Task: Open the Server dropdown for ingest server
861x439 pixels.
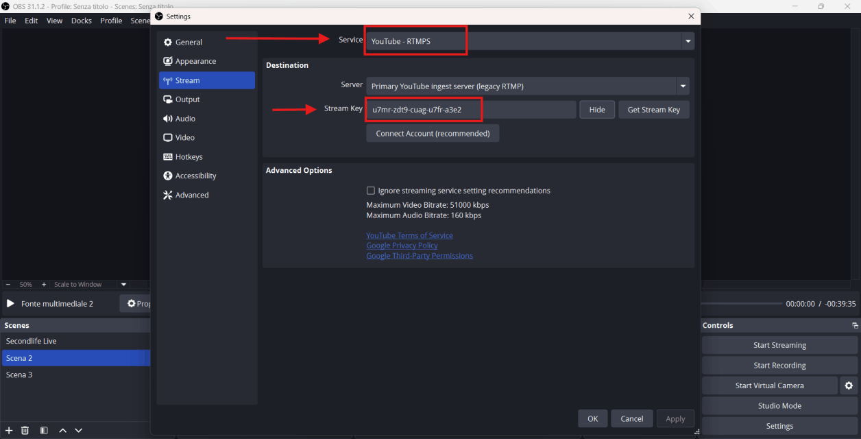Action: coord(527,86)
